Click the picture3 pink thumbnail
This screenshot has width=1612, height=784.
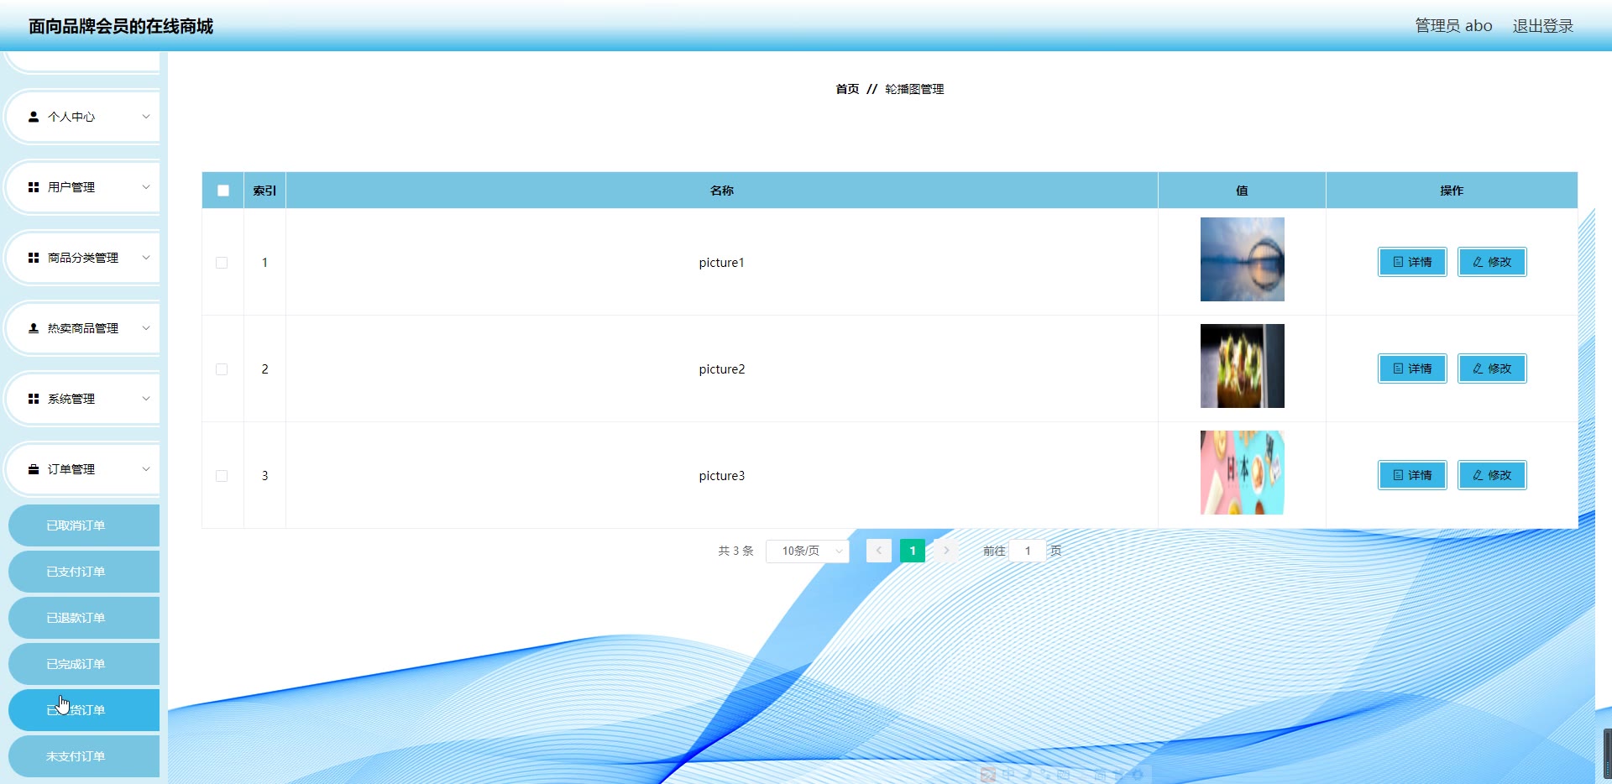tap(1243, 473)
